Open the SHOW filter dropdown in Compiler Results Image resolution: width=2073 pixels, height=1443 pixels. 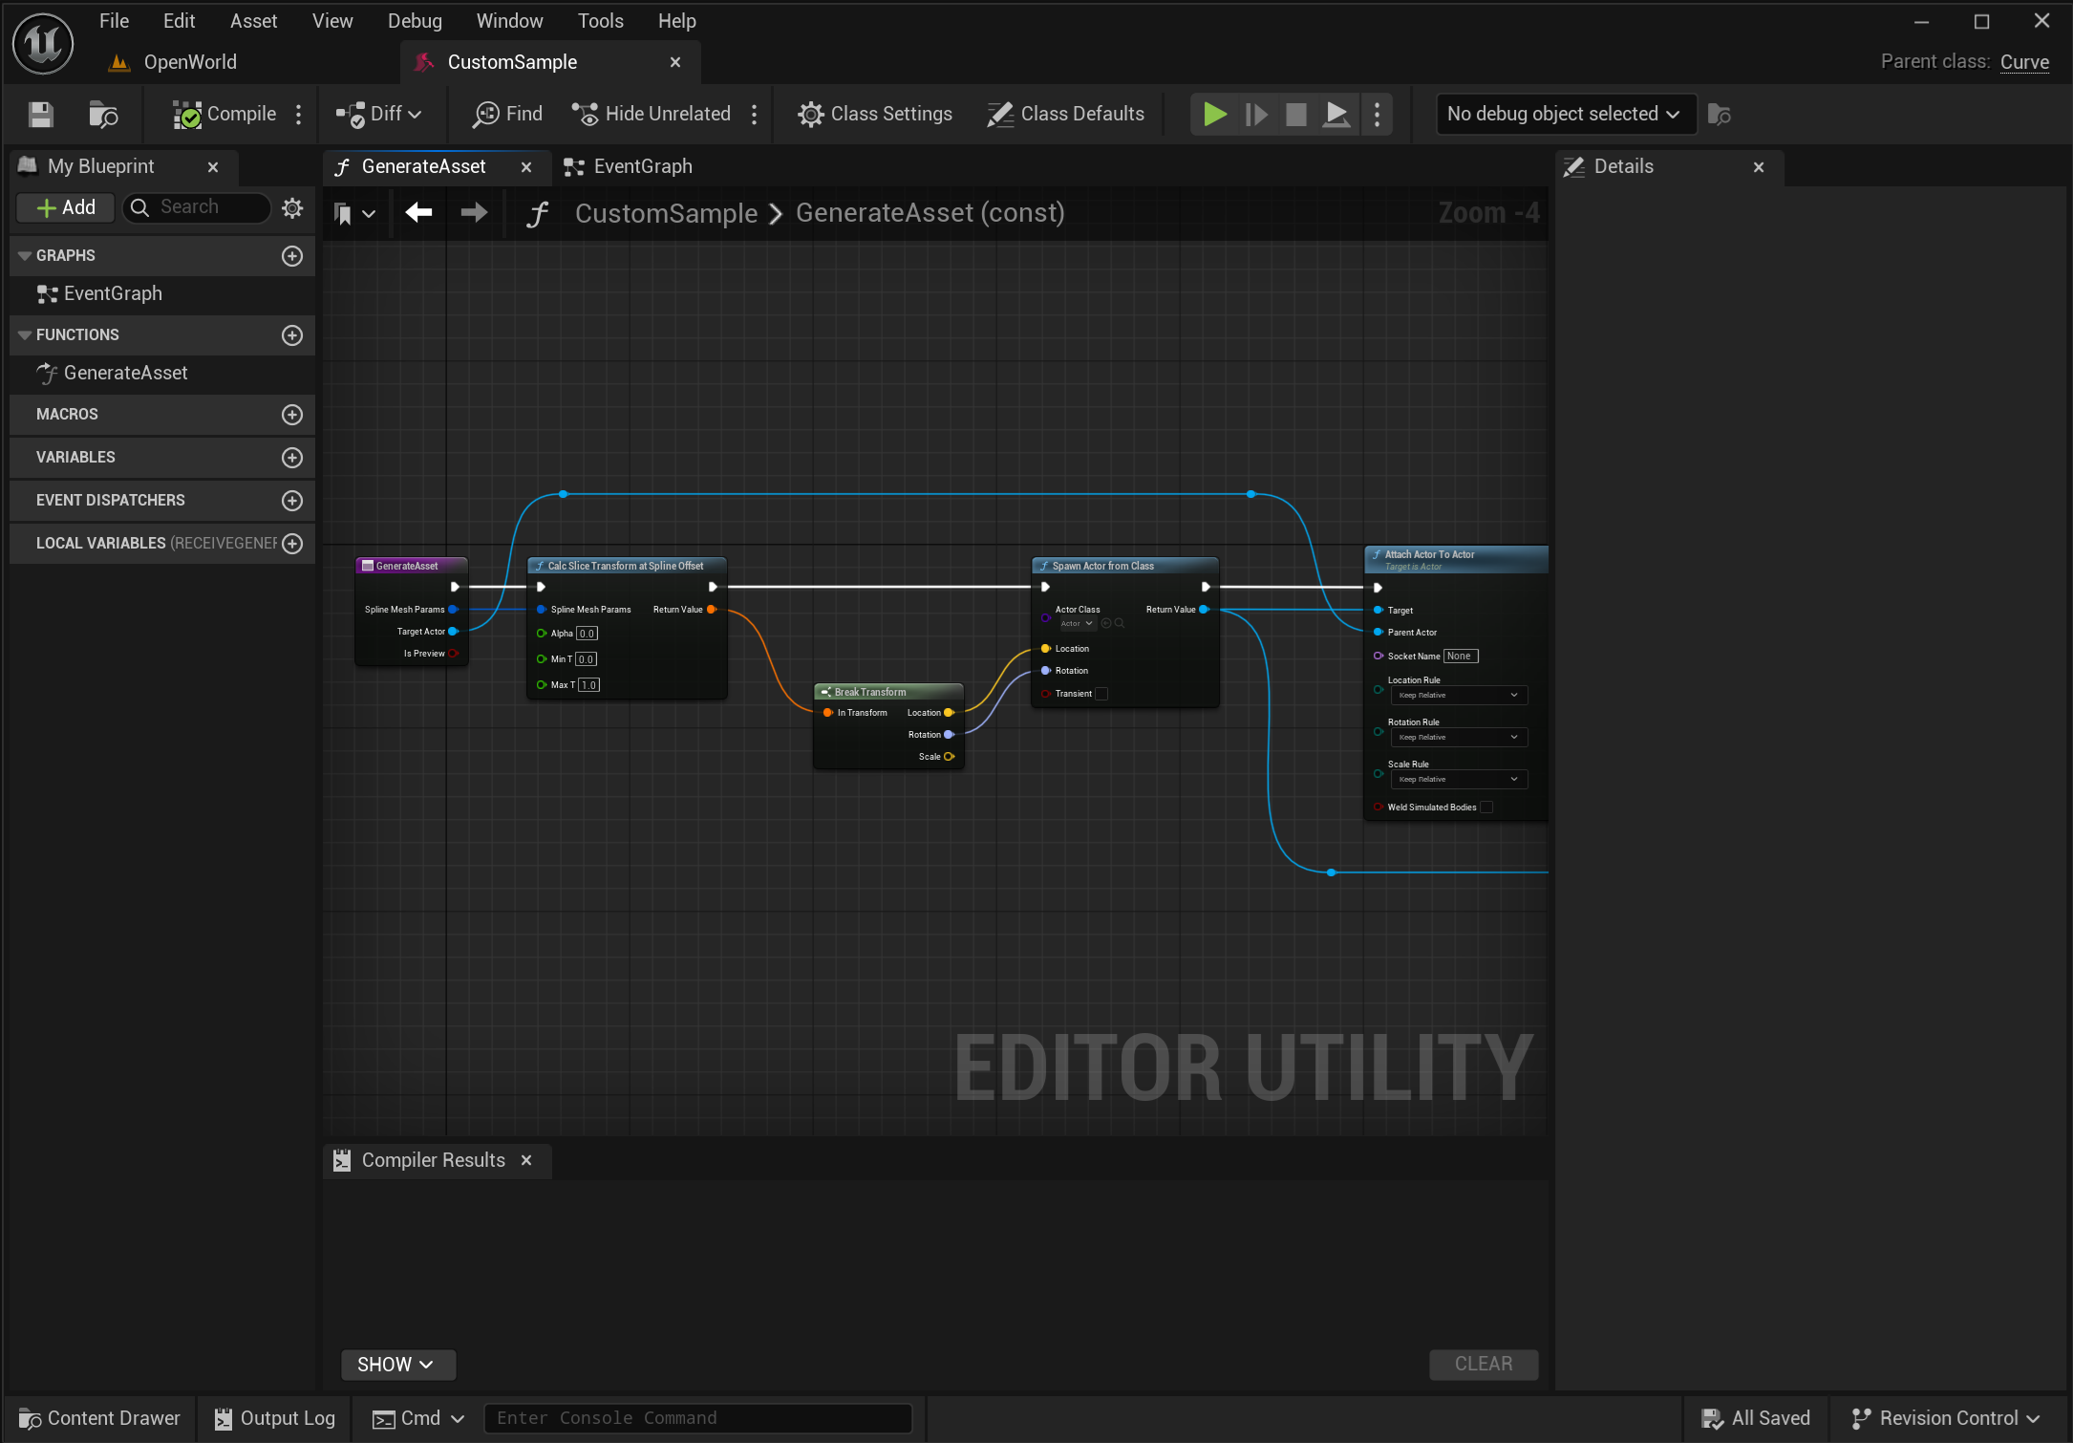click(396, 1365)
